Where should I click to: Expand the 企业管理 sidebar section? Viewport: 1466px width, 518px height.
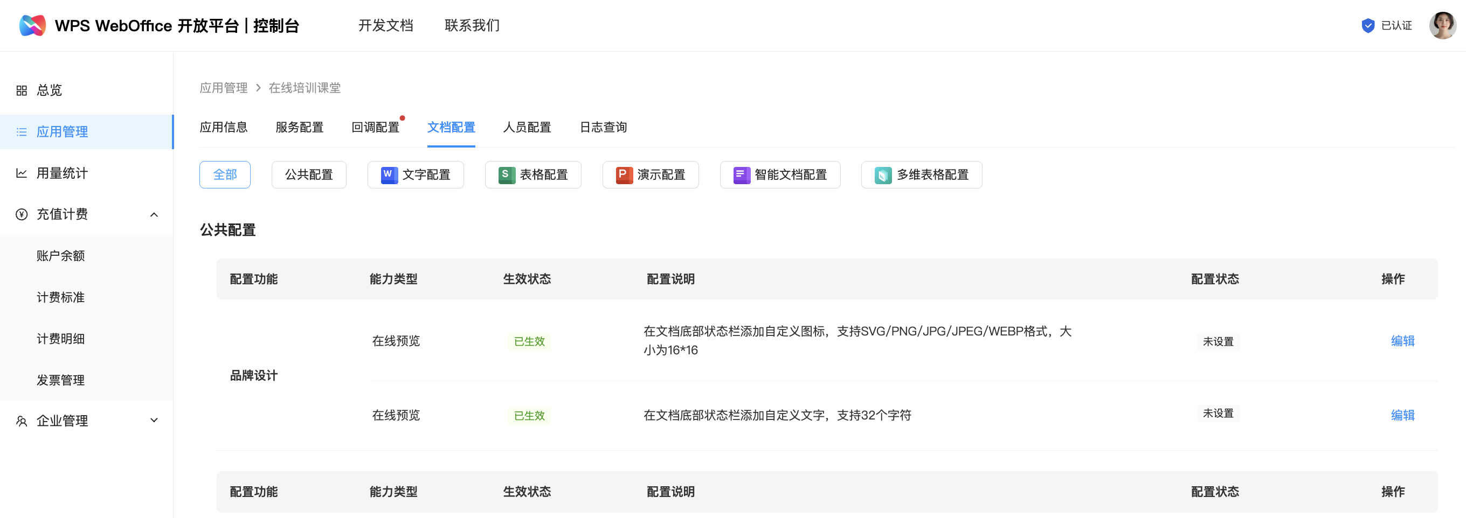pos(154,421)
